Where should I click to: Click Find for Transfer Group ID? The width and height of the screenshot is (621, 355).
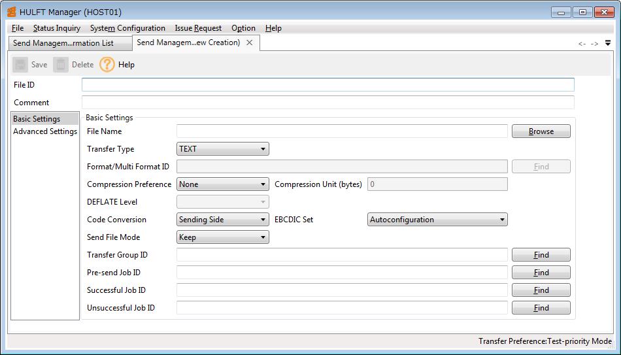(x=541, y=255)
